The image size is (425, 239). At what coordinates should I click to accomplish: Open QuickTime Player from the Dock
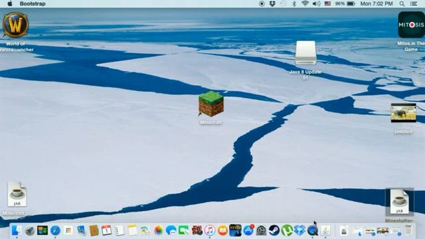313,230
